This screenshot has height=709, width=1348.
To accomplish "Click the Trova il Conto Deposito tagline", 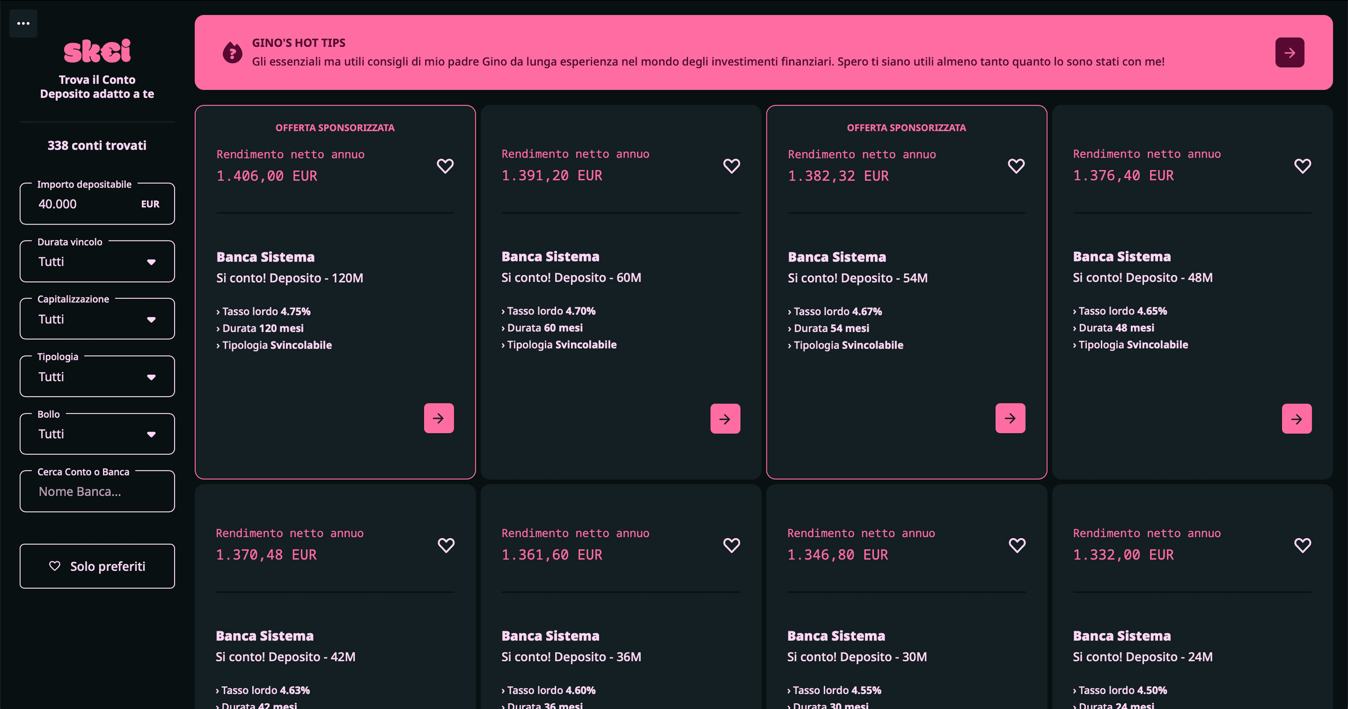I will click(97, 87).
